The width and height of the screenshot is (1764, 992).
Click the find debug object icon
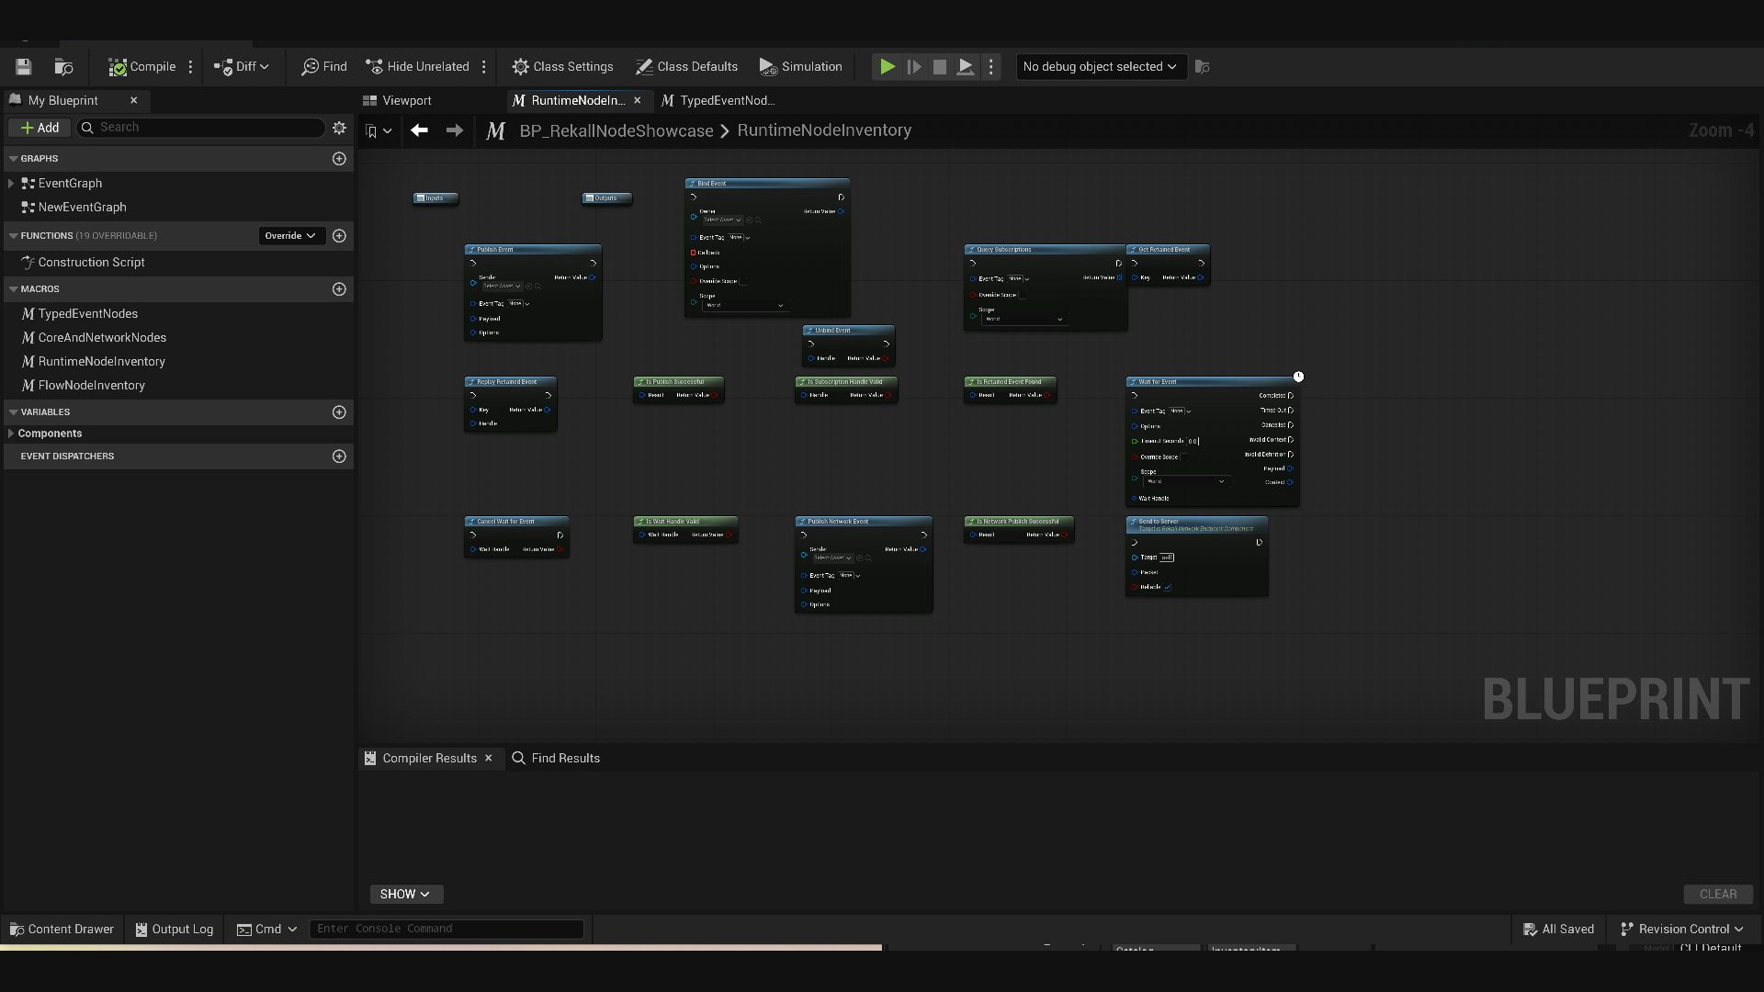click(1202, 66)
